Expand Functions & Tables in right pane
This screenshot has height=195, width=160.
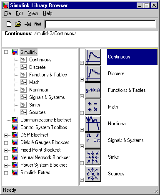(82, 96)
